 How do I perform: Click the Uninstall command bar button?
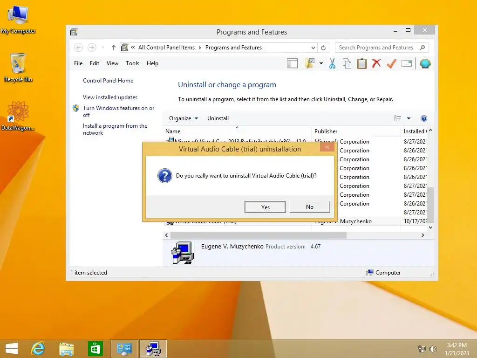point(218,118)
